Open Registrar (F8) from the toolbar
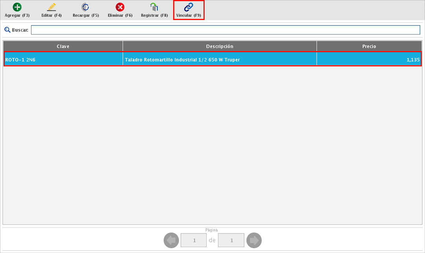425x253 pixels. pyautogui.click(x=154, y=7)
